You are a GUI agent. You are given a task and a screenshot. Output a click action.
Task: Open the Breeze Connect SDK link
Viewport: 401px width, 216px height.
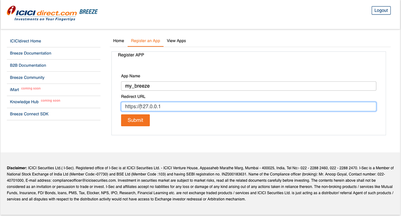[x=29, y=114]
